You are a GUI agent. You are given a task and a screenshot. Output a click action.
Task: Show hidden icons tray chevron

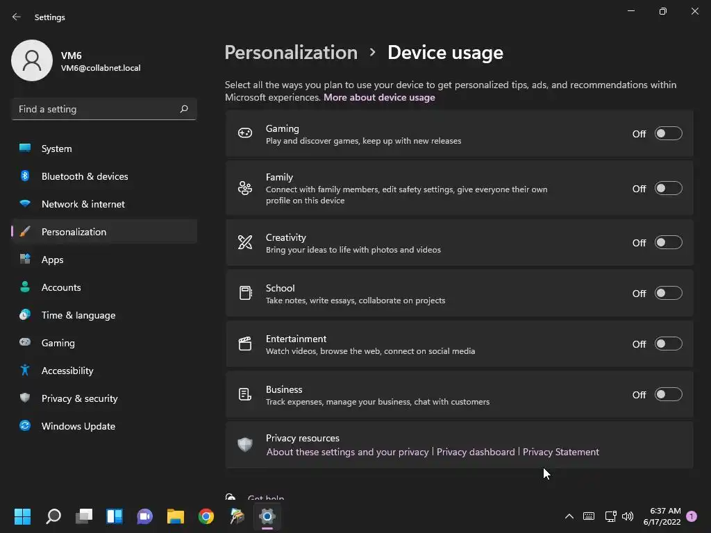569,516
